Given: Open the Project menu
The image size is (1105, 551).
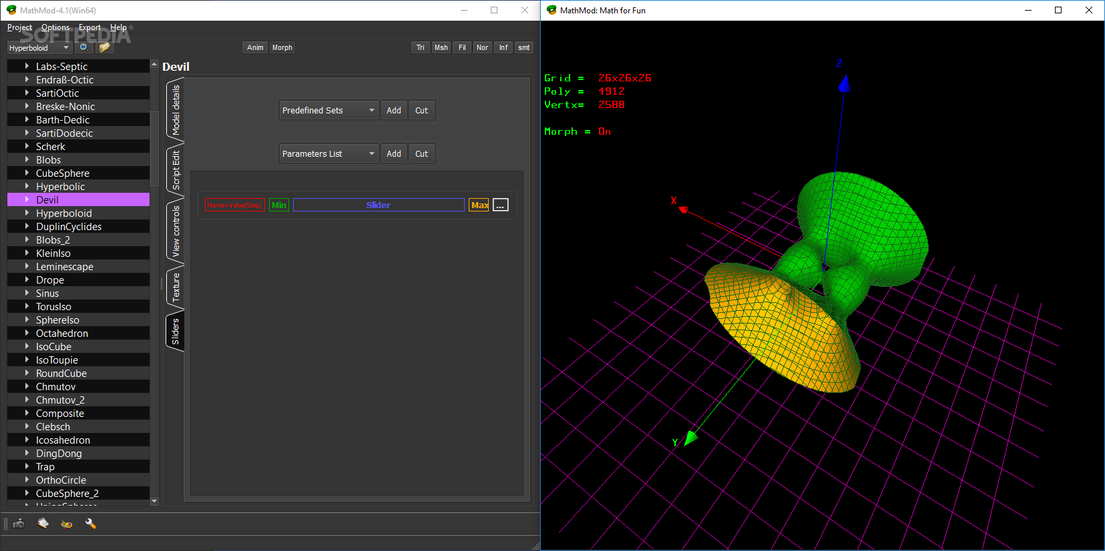Looking at the screenshot, I should (19, 27).
